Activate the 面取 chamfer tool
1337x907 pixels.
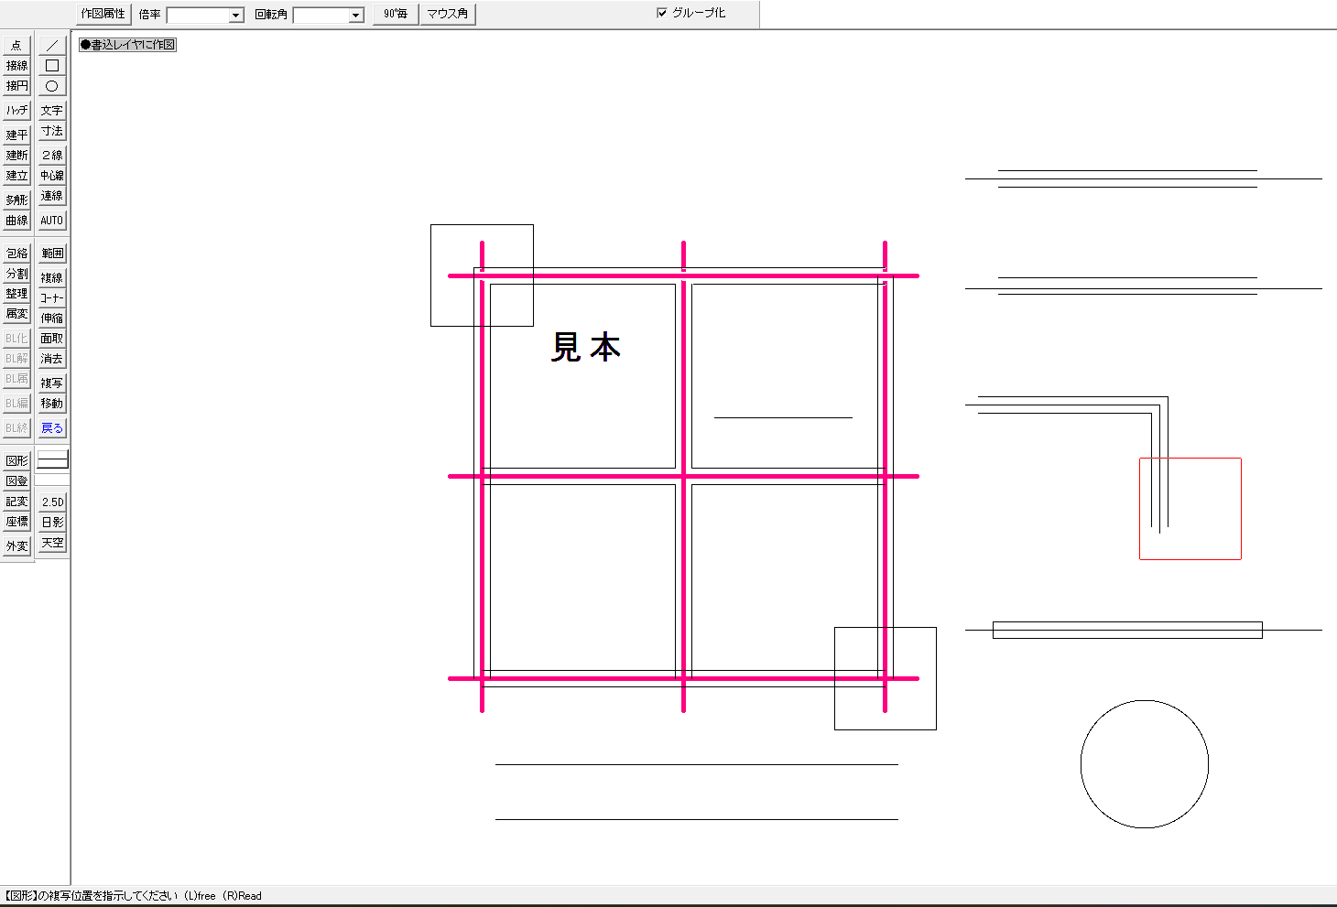click(x=52, y=338)
